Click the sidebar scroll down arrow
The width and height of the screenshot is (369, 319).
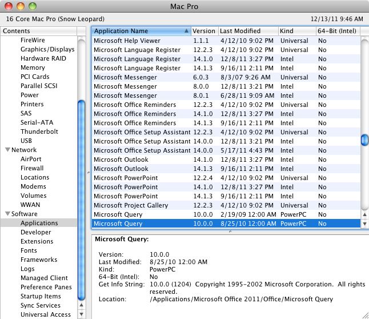click(81, 314)
